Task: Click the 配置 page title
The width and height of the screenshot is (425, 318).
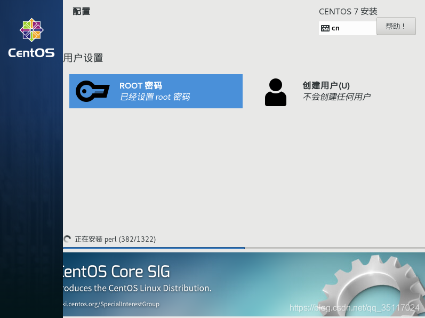Action: [81, 11]
